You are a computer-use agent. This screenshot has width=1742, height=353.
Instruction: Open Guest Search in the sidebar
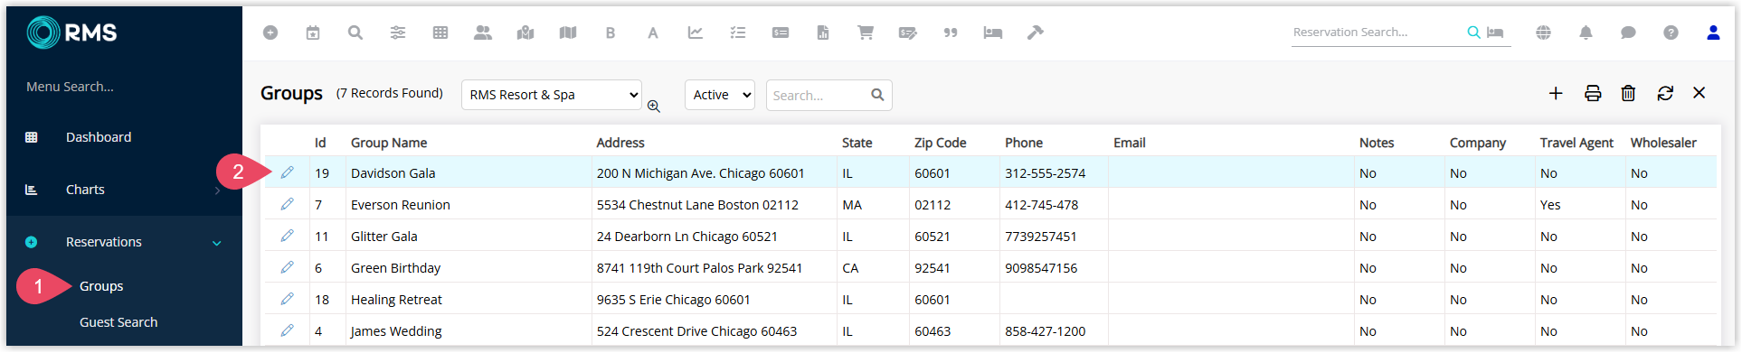[x=118, y=322]
